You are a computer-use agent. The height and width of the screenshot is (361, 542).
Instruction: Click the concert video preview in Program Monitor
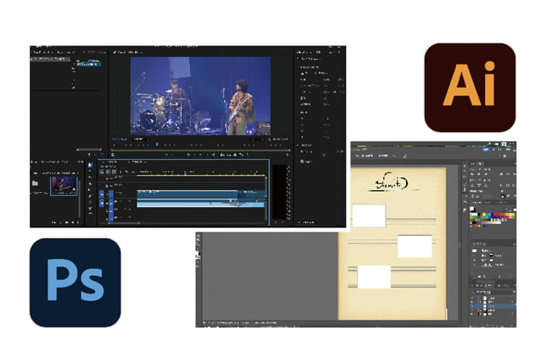coord(200,96)
